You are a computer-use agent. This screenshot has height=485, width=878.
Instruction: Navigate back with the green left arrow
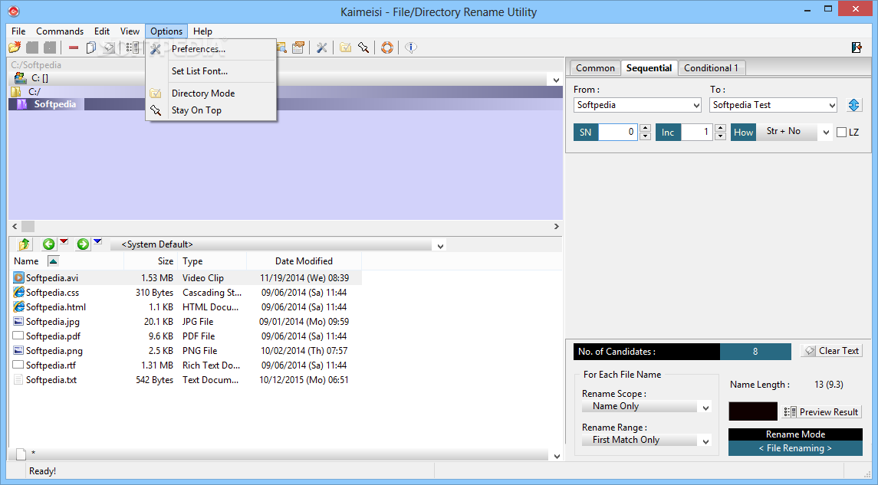click(49, 244)
